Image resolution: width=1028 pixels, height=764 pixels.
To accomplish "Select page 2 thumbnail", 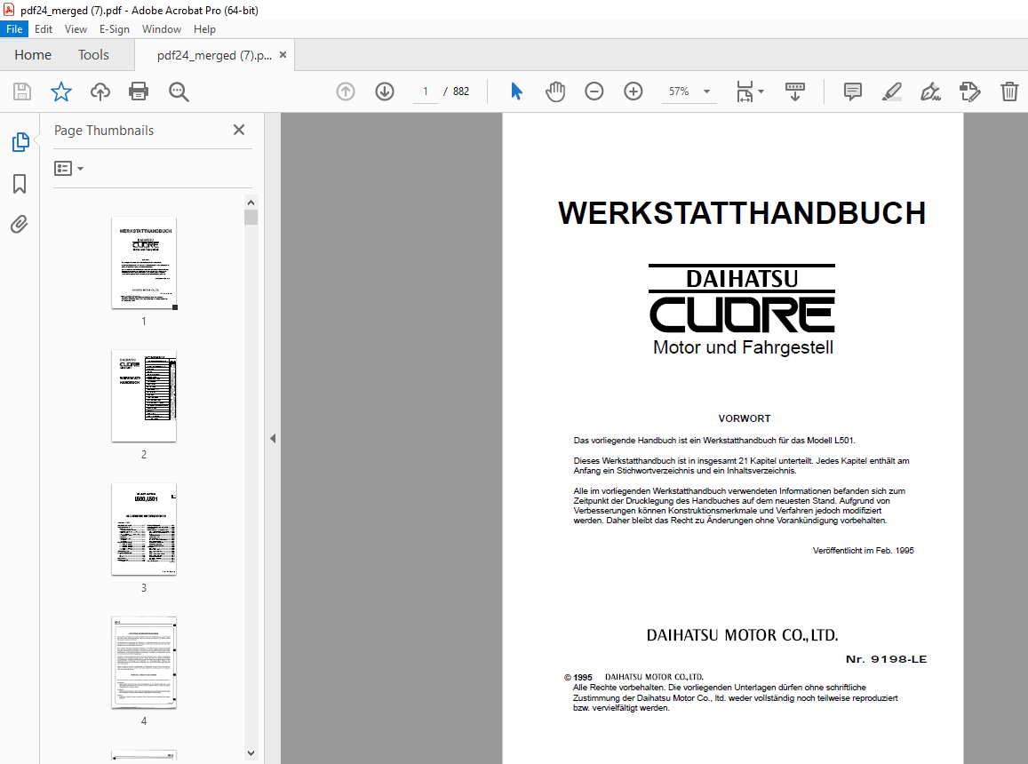I will tap(144, 396).
